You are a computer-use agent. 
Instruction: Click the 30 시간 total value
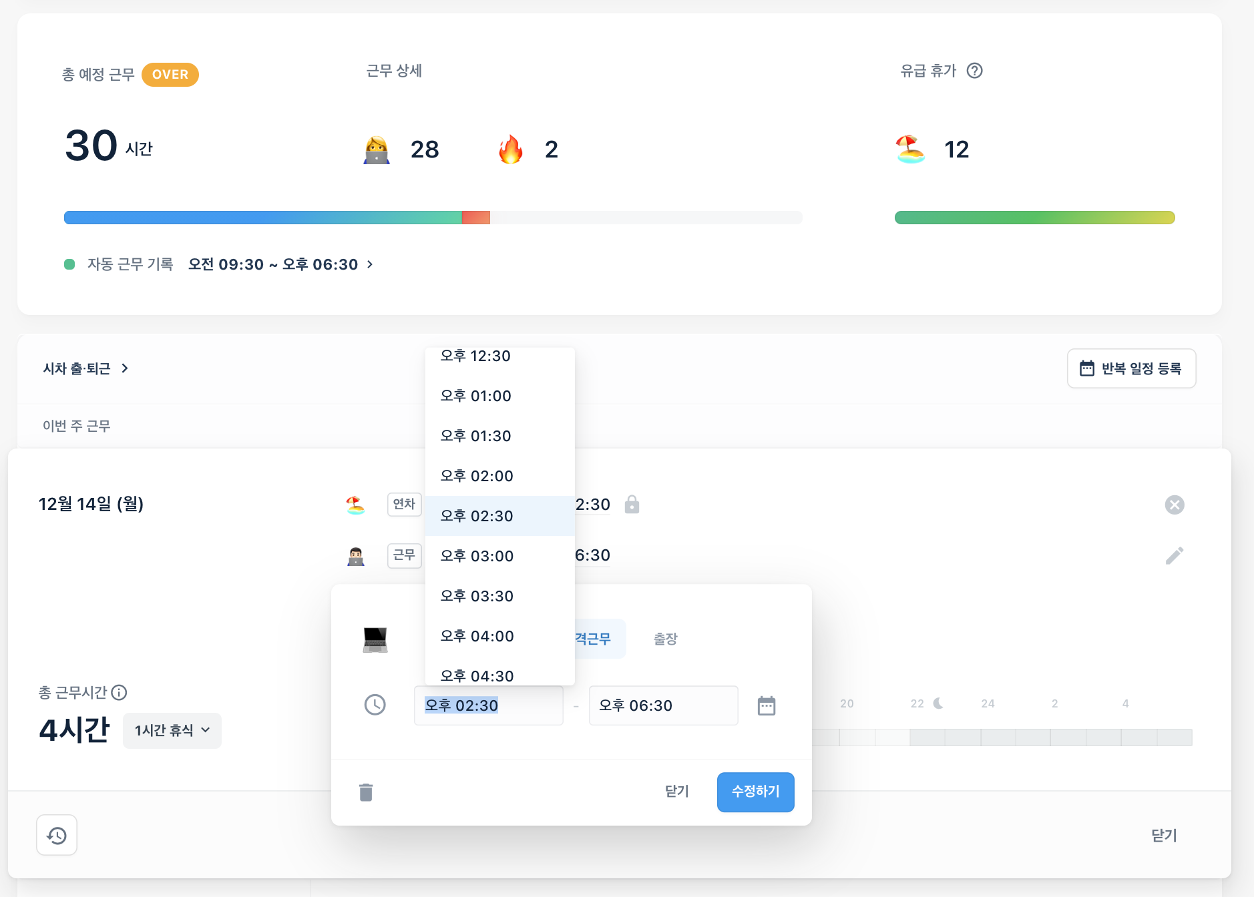click(x=109, y=146)
